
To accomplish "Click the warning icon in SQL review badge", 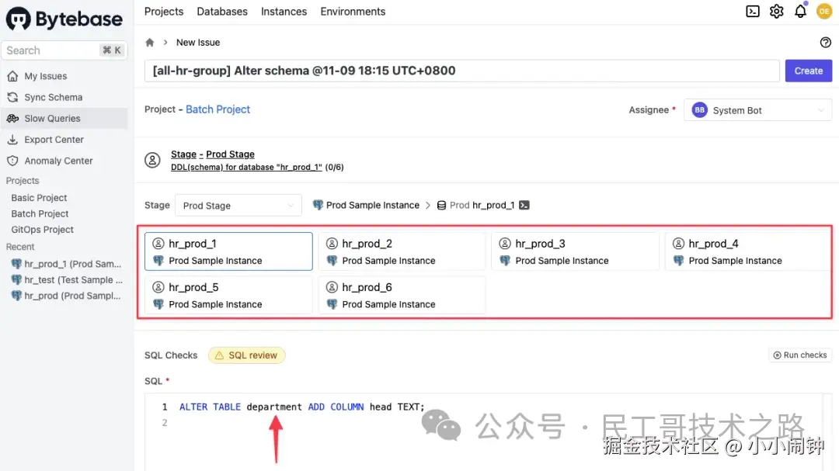I will (x=219, y=355).
